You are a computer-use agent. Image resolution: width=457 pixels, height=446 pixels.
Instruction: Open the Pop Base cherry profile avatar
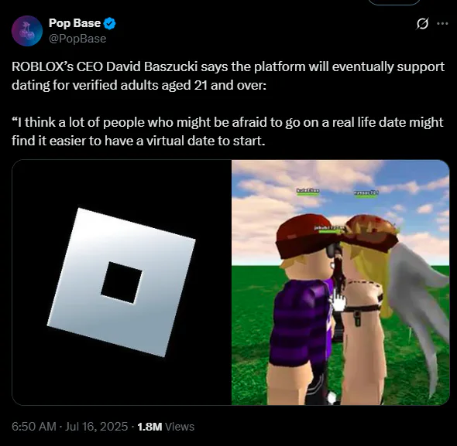click(27, 31)
